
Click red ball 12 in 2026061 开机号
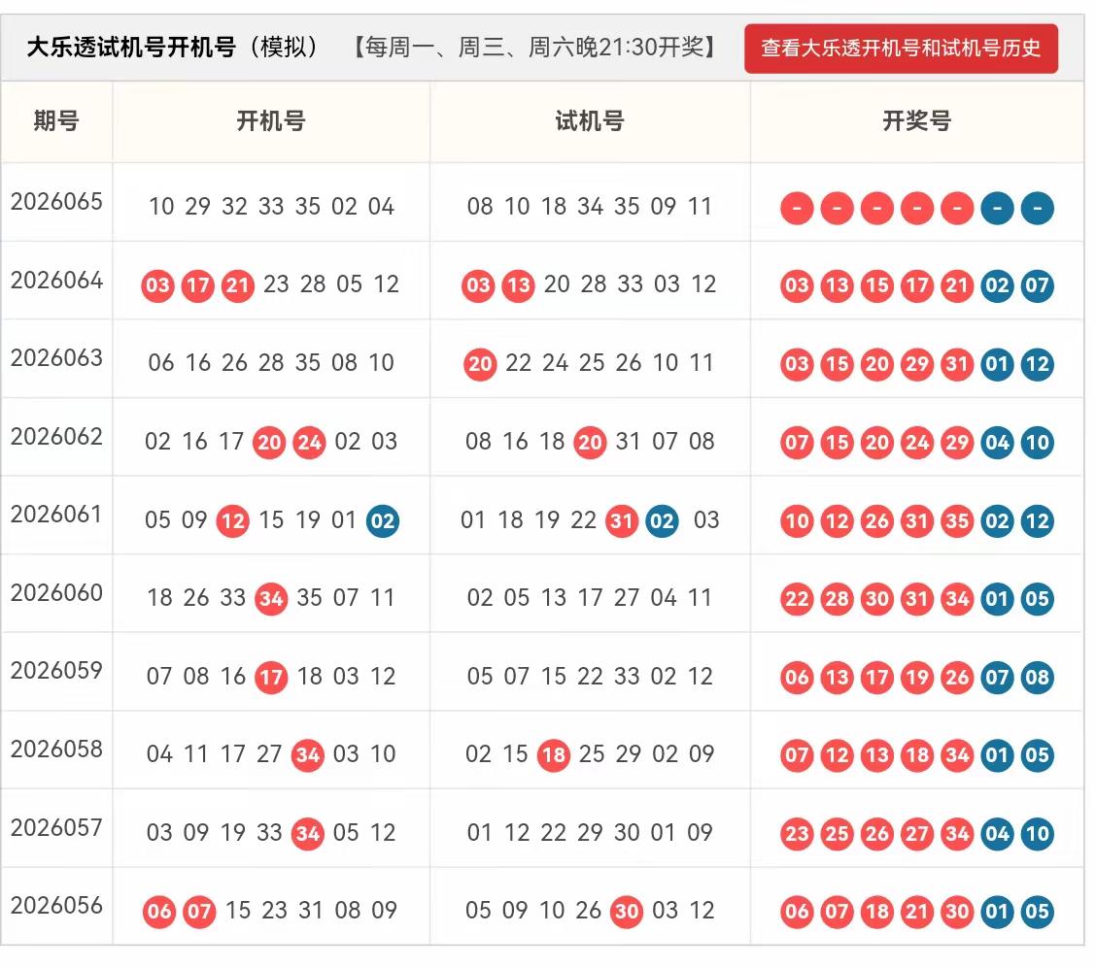[233, 520]
